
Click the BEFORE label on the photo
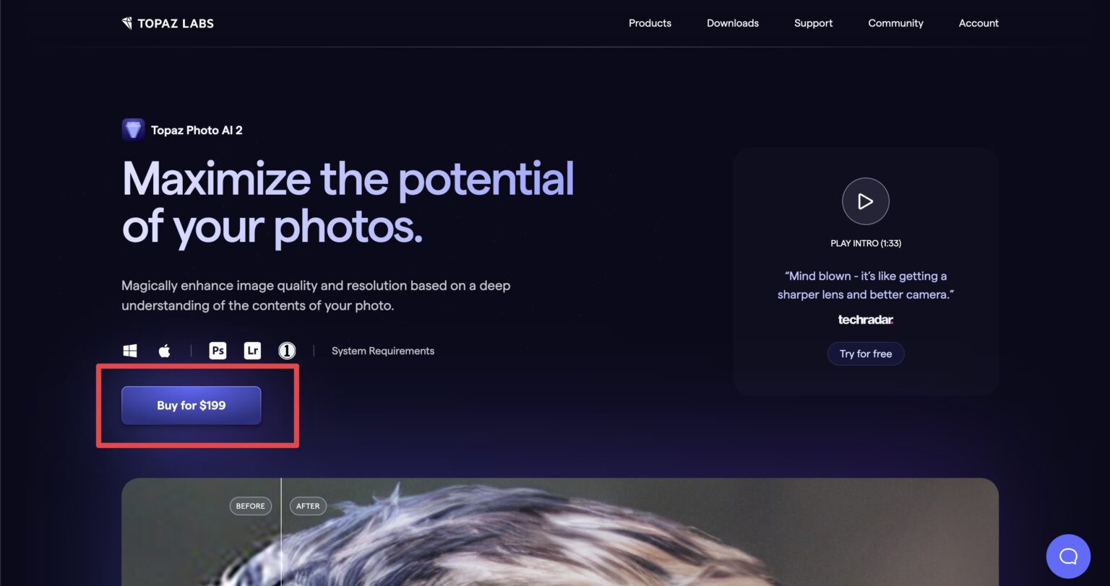(251, 506)
